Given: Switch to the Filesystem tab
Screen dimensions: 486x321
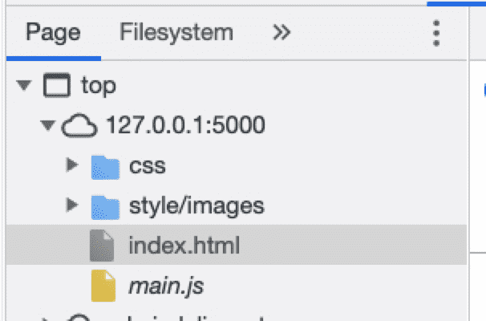Looking at the screenshot, I should (176, 32).
